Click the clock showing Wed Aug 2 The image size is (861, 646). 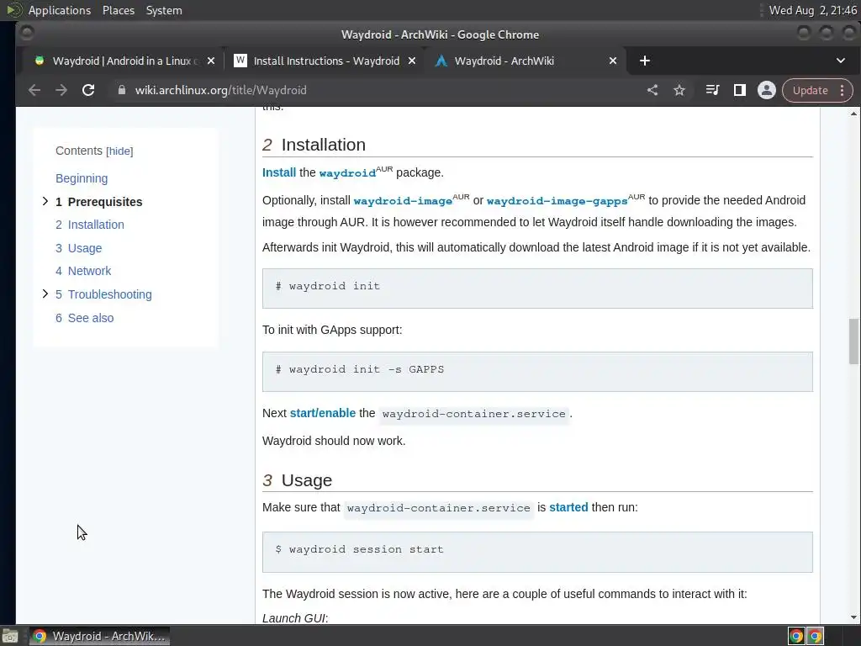[812, 10]
